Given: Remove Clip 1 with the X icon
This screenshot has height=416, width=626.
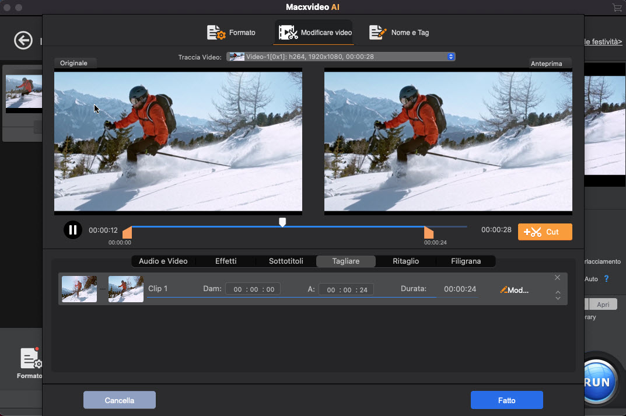Looking at the screenshot, I should tap(557, 278).
